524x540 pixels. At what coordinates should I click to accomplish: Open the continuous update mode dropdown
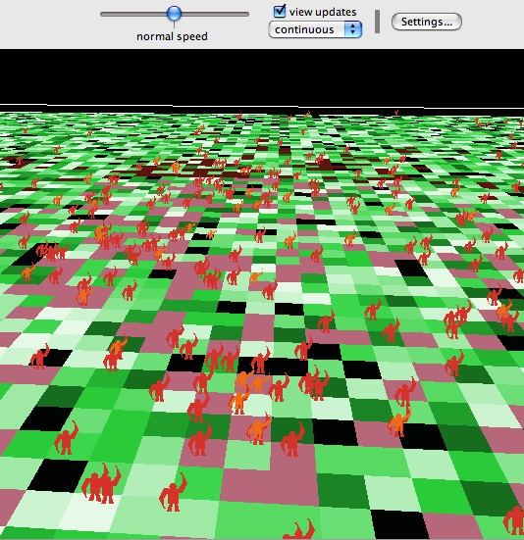coord(315,29)
